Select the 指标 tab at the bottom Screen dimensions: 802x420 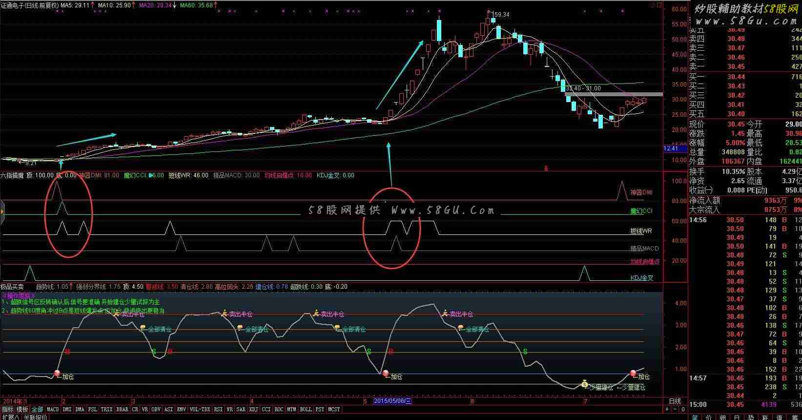(x=7, y=409)
